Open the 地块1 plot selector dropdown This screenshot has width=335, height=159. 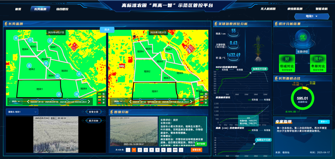tap(311, 16)
